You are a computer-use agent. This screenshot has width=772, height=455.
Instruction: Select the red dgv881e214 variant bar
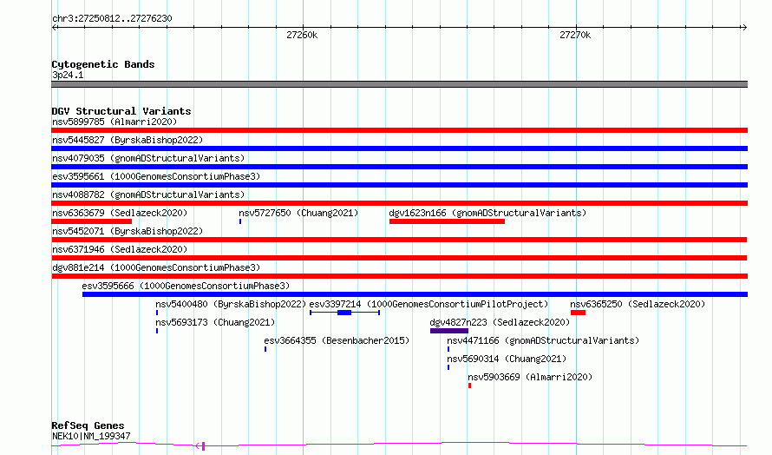[399, 276]
